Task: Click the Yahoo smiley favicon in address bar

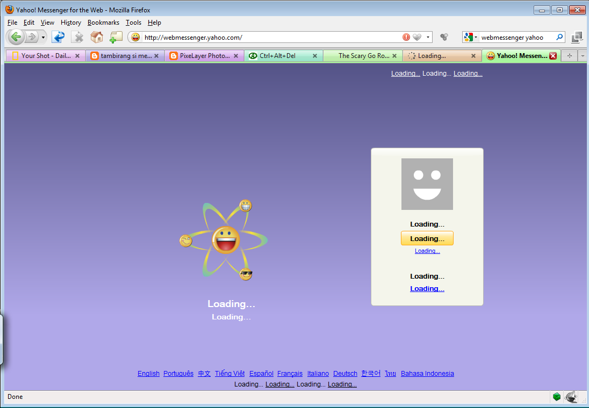Action: [135, 37]
